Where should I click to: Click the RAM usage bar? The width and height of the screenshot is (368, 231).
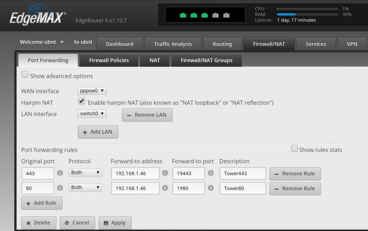(307, 14)
